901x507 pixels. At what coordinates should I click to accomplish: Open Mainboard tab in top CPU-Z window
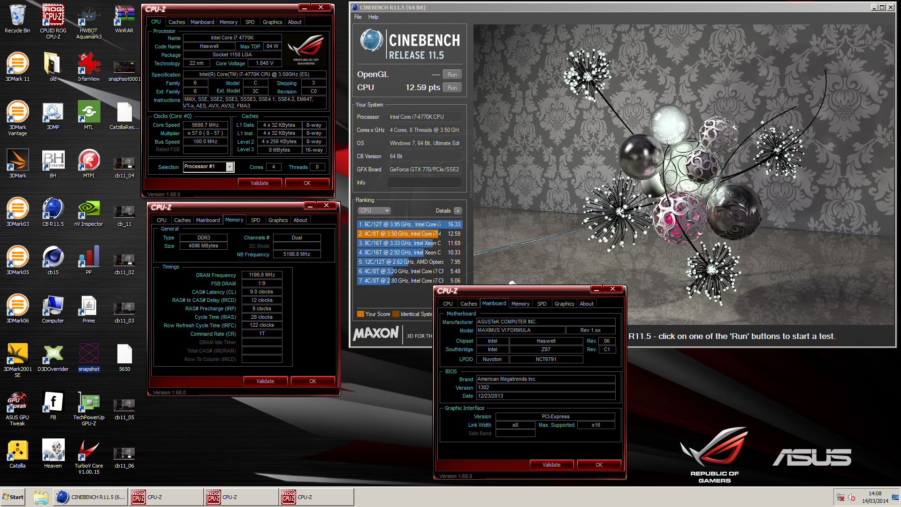202,22
